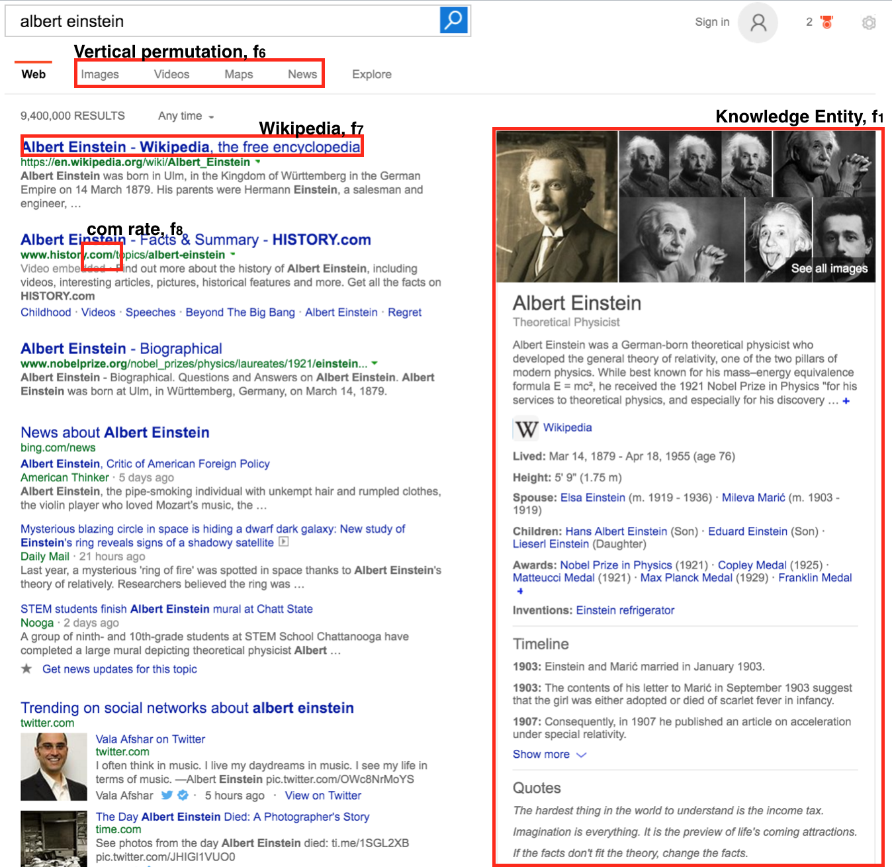Open the 'Franklin Medal' link
This screenshot has width=892, height=867.
pyautogui.click(x=815, y=578)
